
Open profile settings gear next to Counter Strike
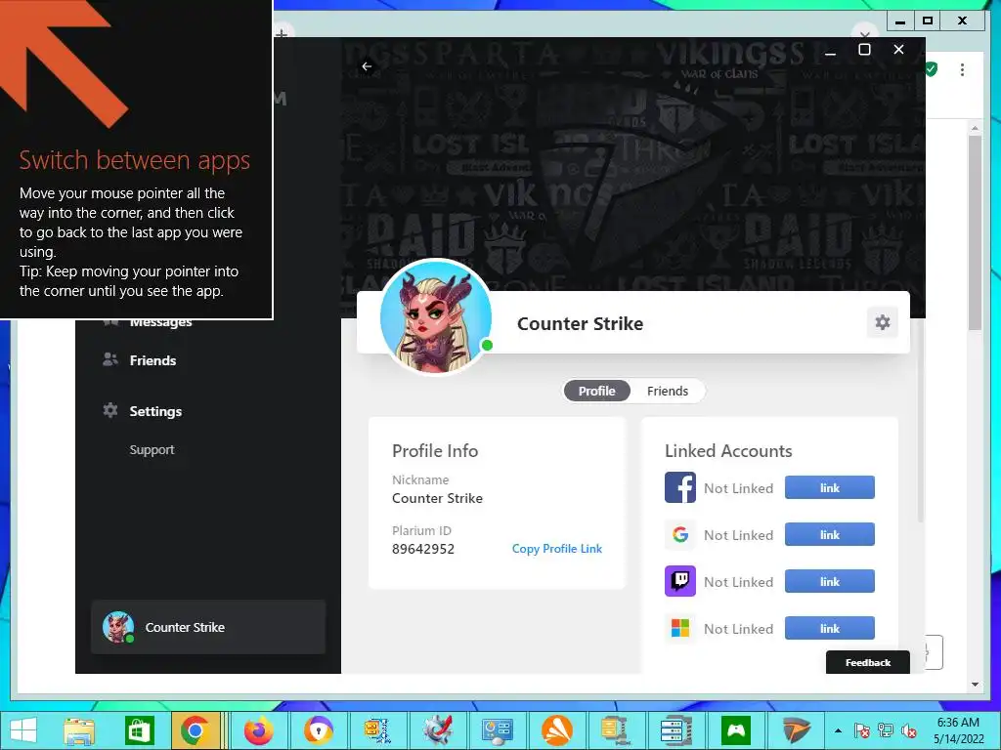click(883, 322)
